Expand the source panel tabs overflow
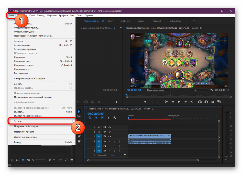Viewport: 243px width, 175px height. [x=121, y=28]
